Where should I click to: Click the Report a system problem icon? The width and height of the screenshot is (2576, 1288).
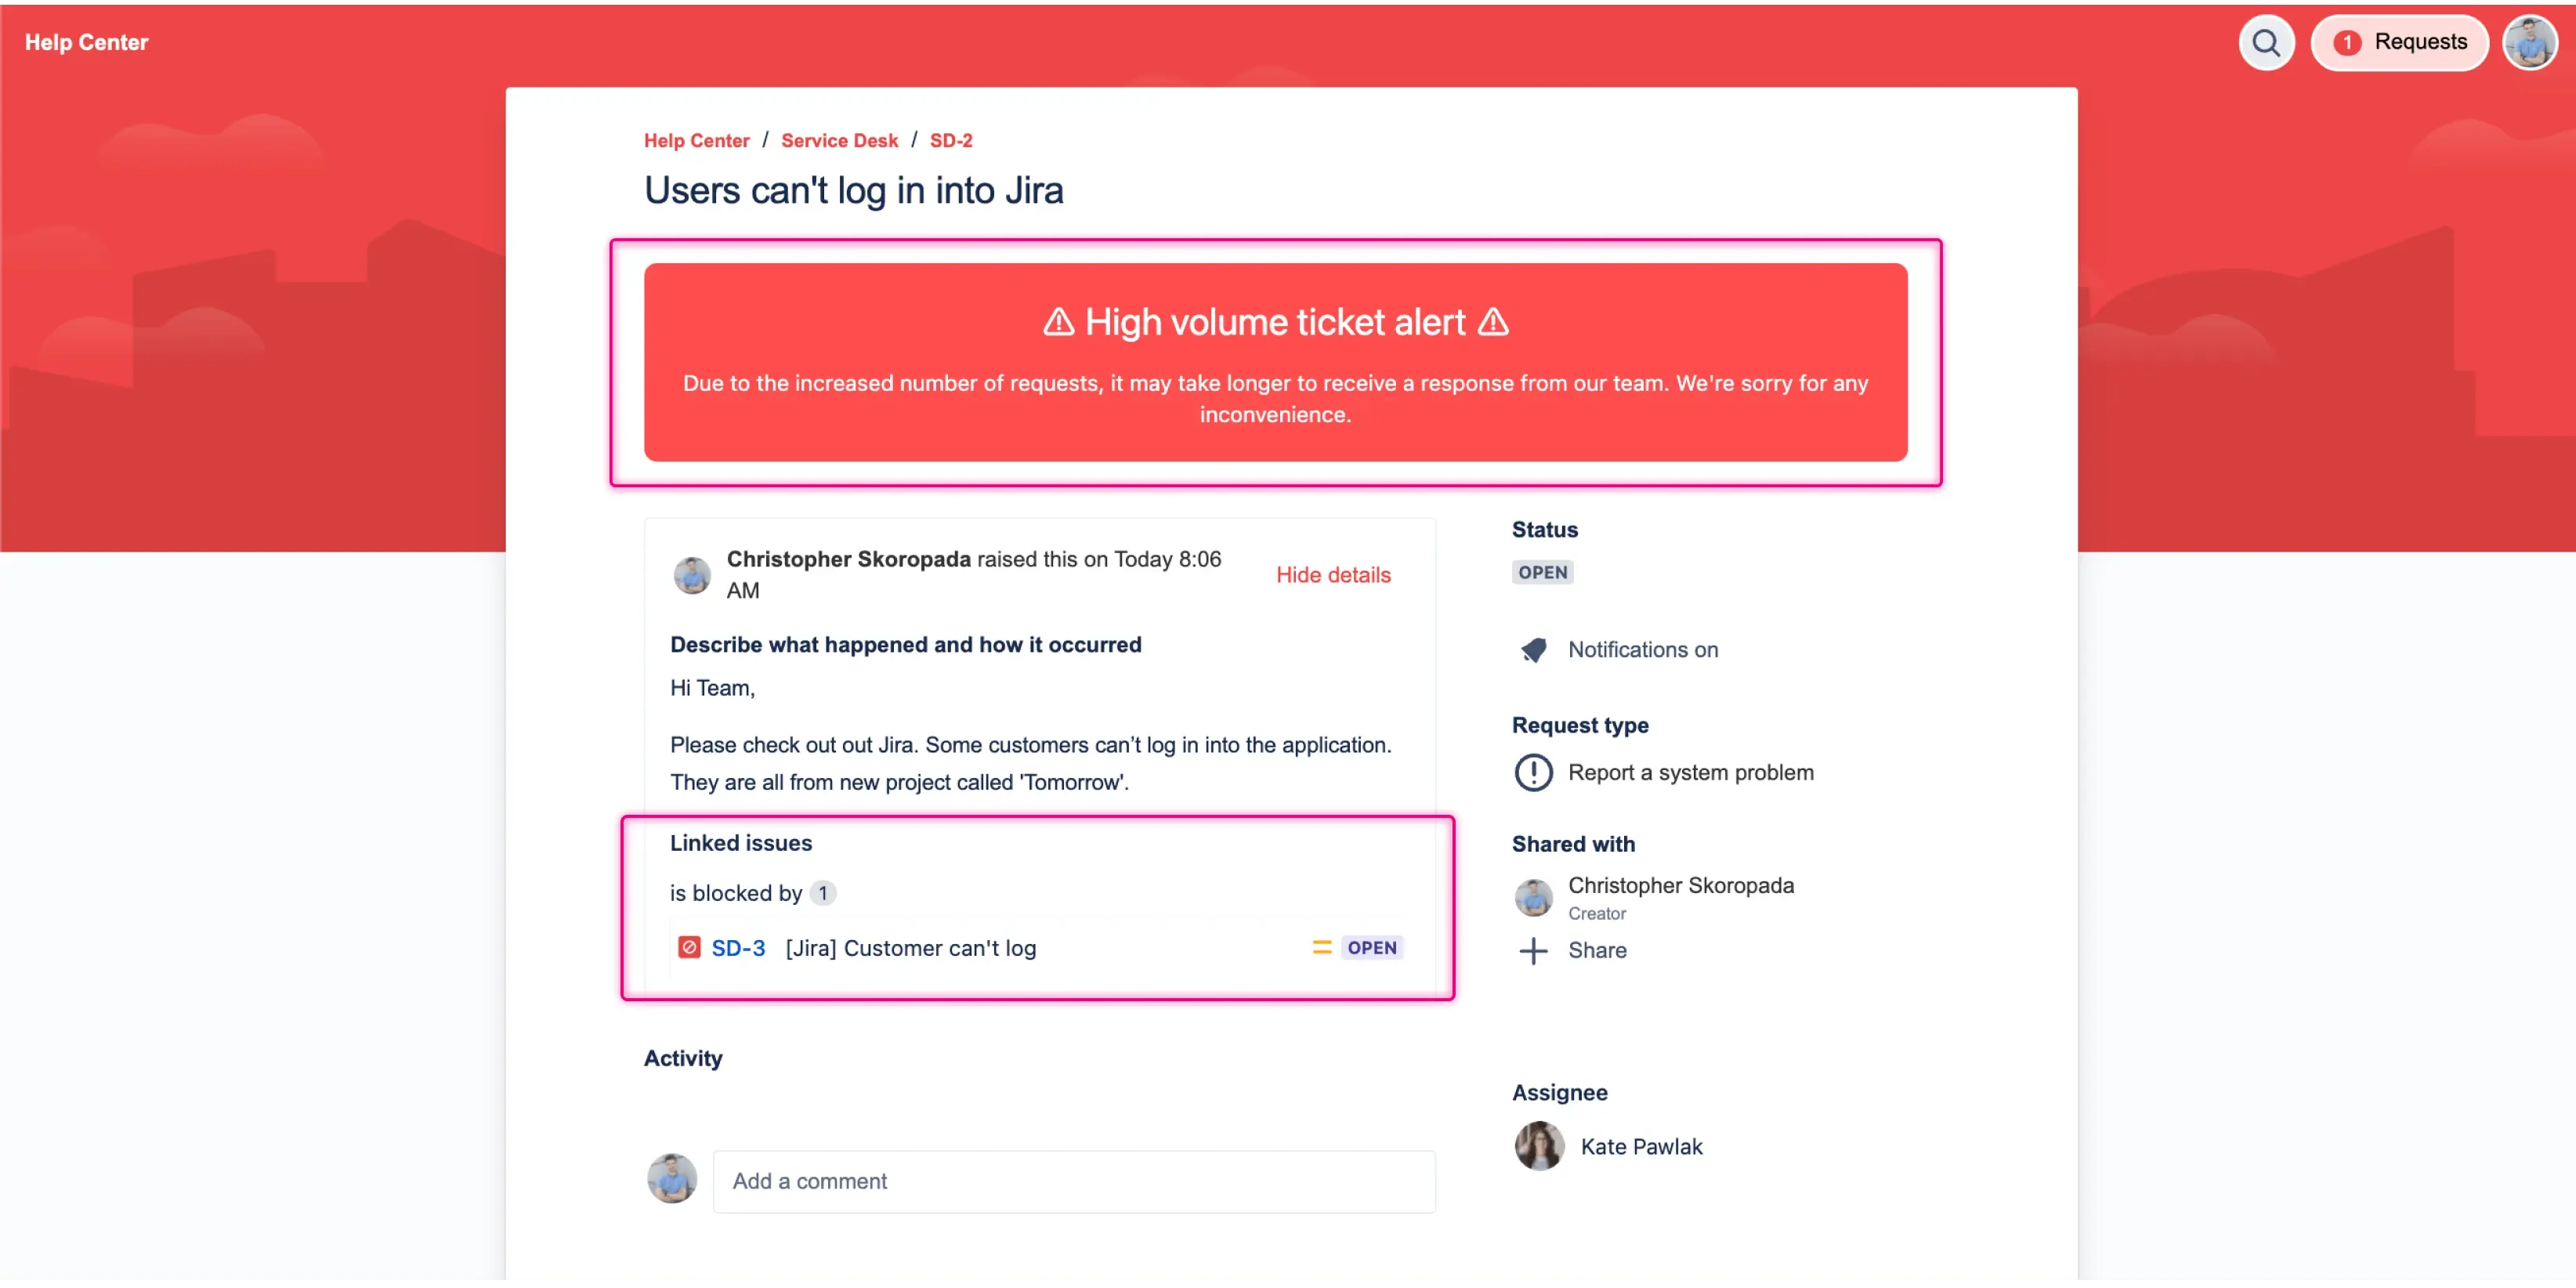(1533, 773)
